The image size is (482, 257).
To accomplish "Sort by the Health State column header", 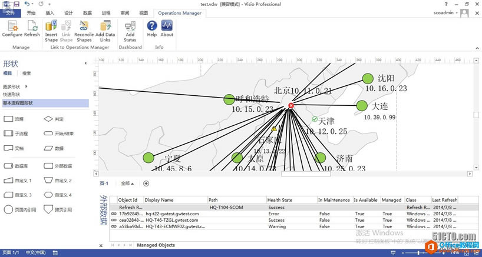I will pos(279,200).
